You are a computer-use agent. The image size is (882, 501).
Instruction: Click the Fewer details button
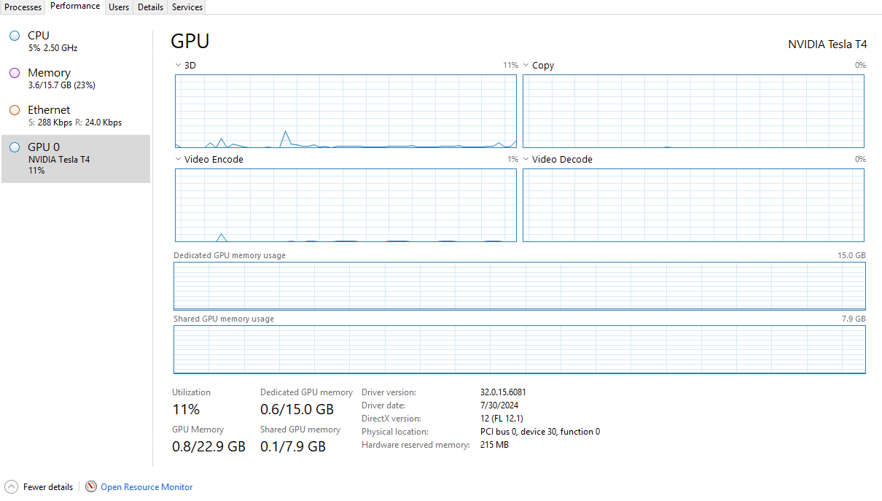click(39, 486)
